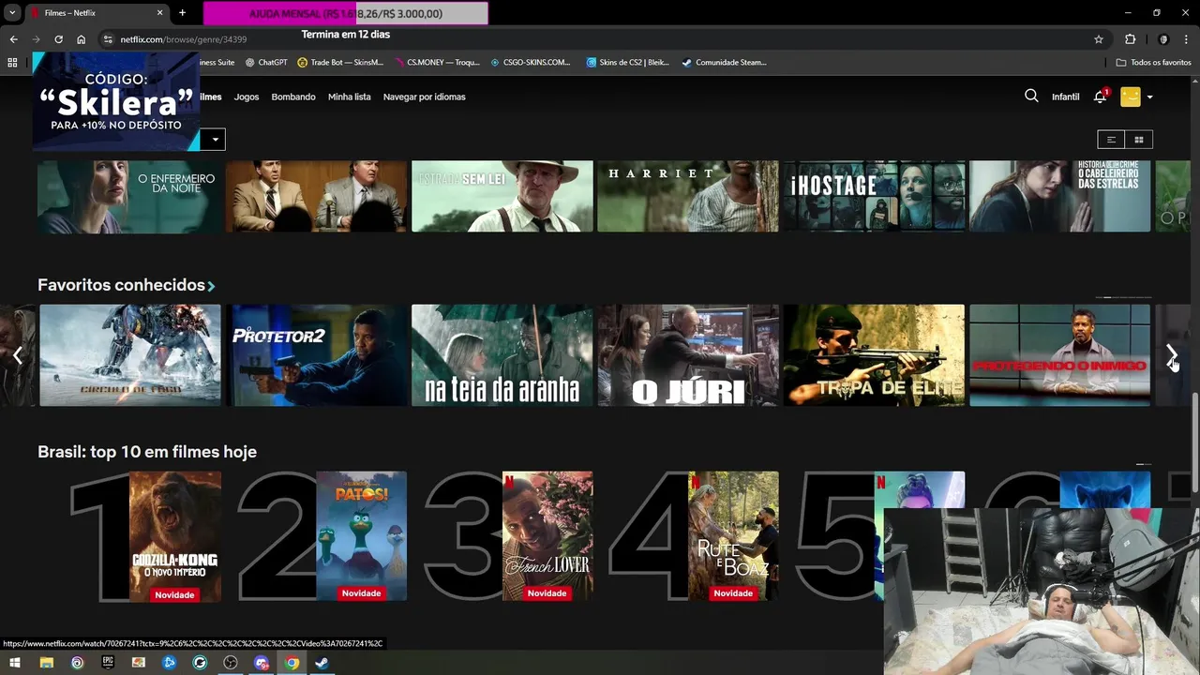Open iHostage movie thumbnail
The height and width of the screenshot is (675, 1200).
tap(874, 196)
